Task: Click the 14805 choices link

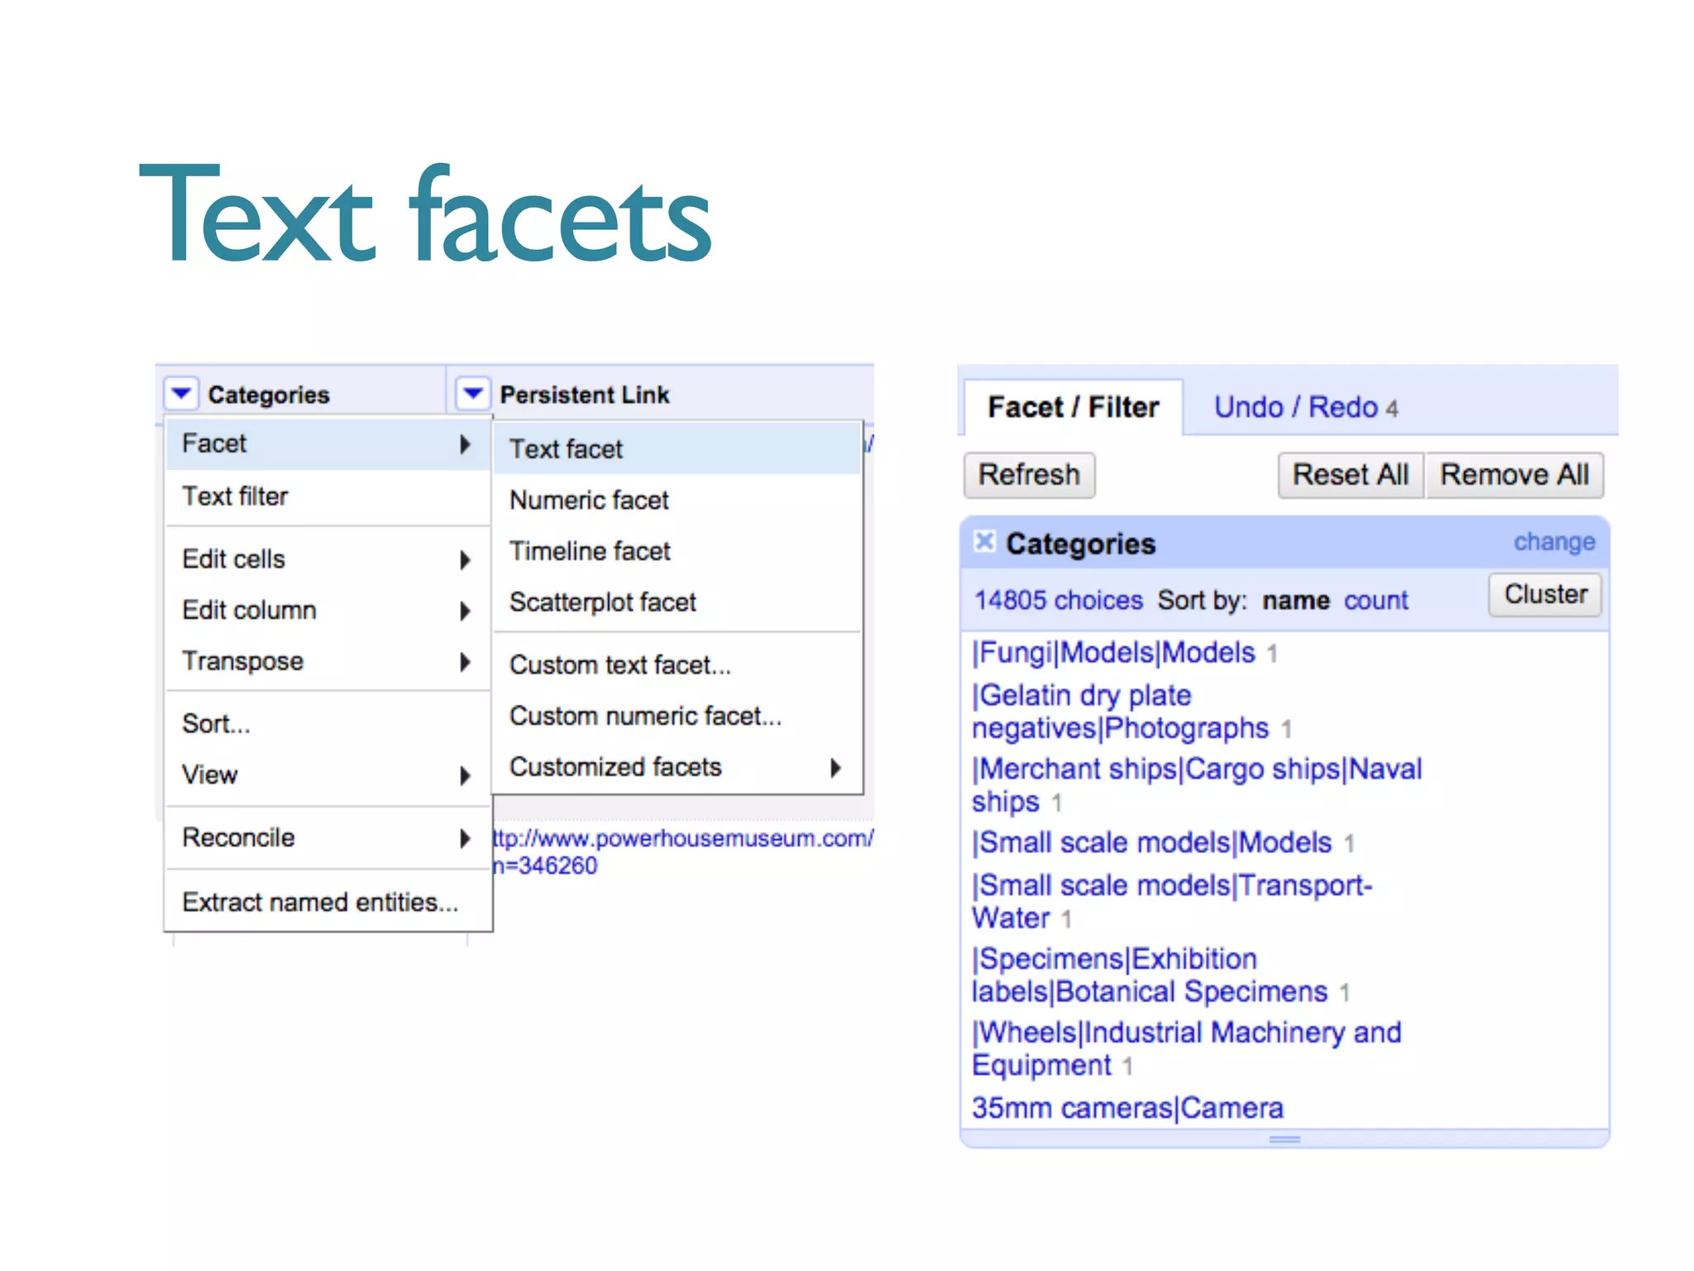Action: coord(1058,600)
